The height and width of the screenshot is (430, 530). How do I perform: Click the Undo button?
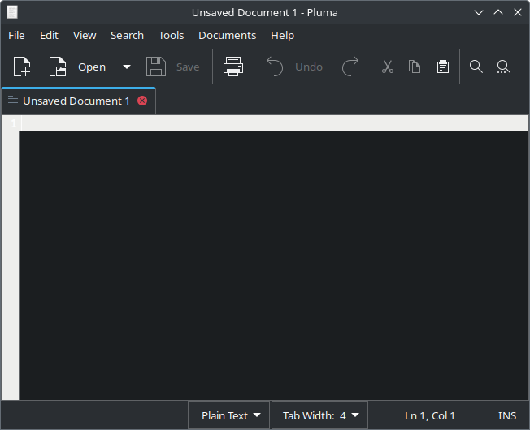click(x=295, y=67)
